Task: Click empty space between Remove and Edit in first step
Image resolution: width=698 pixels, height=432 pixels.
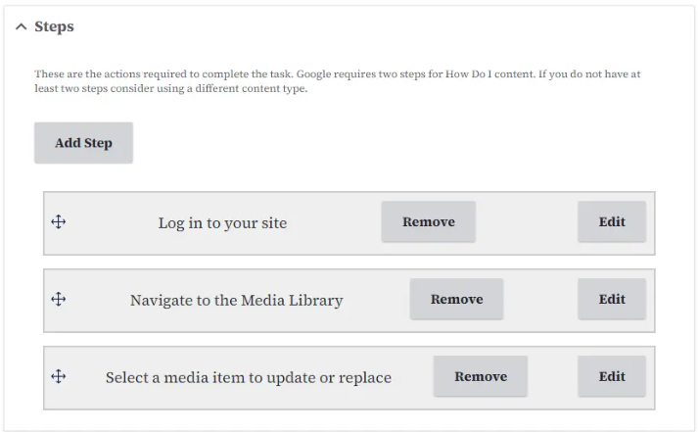Action: pyautogui.click(x=526, y=222)
